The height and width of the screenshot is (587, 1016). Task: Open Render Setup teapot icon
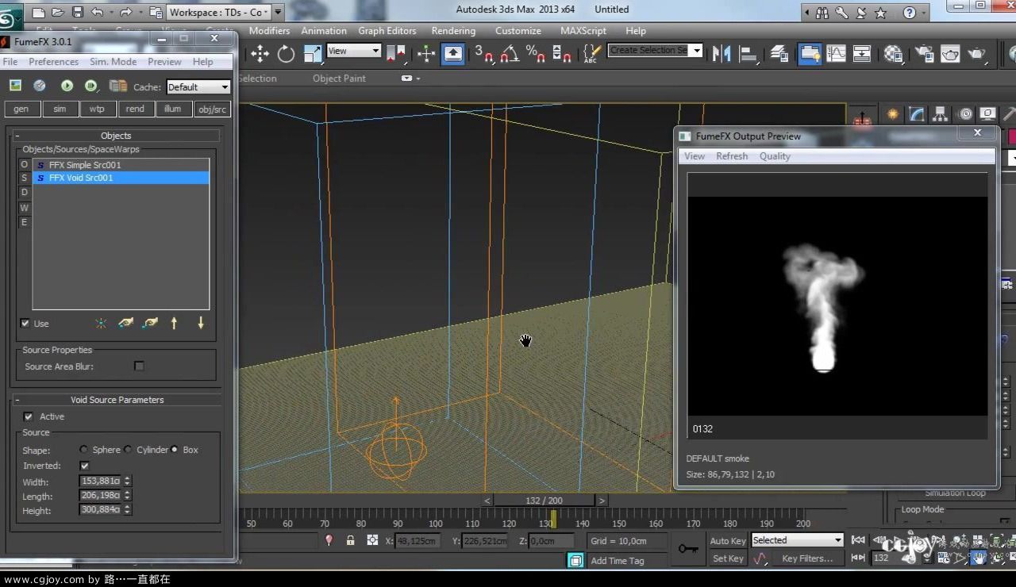click(925, 54)
